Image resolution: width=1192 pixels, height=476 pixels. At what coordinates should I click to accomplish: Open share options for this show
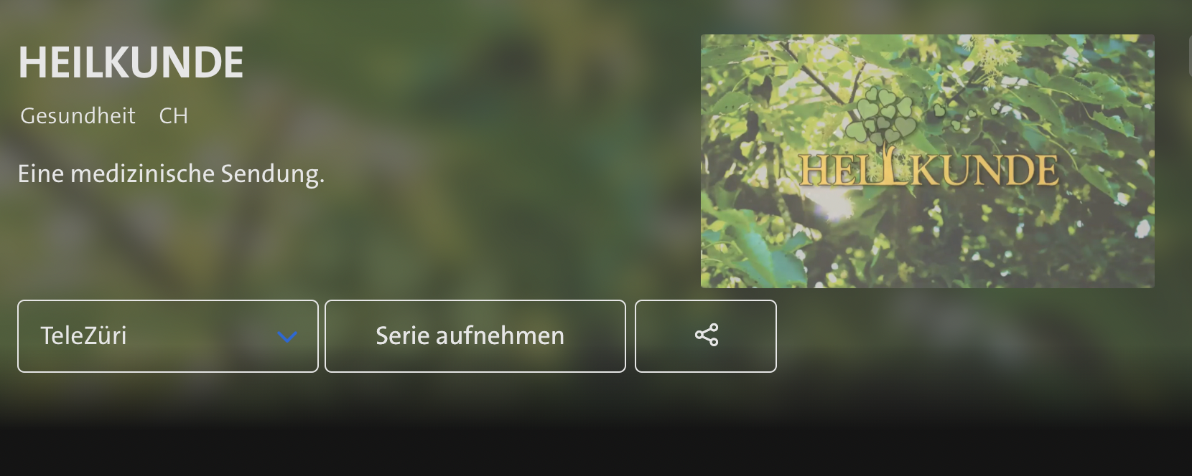pos(706,336)
